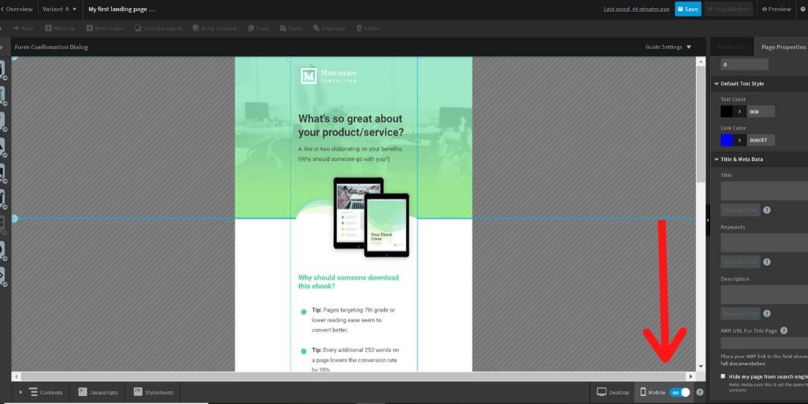Click Move Down in the toolbar
808x404 pixels.
[x=105, y=28]
